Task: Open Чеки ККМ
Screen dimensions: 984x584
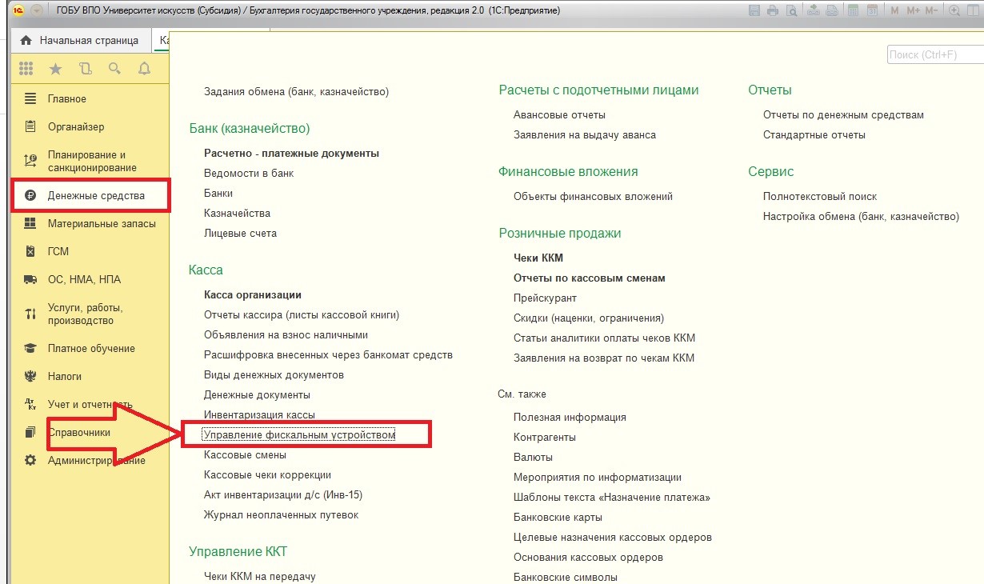Action: 538,258
